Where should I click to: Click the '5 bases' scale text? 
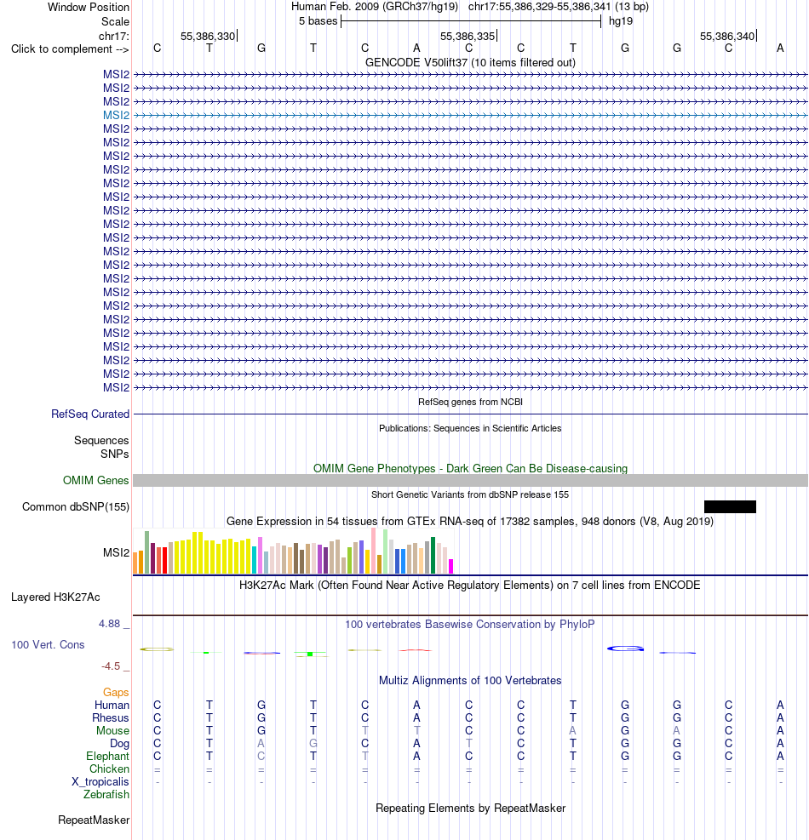pos(318,21)
